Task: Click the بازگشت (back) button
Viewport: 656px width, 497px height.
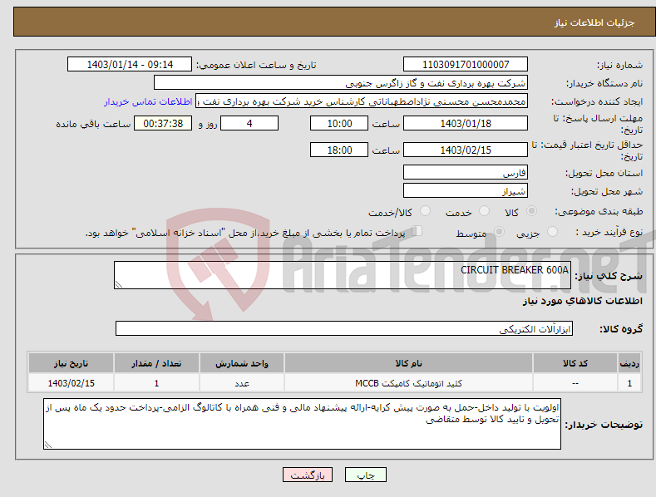Action: point(308,475)
